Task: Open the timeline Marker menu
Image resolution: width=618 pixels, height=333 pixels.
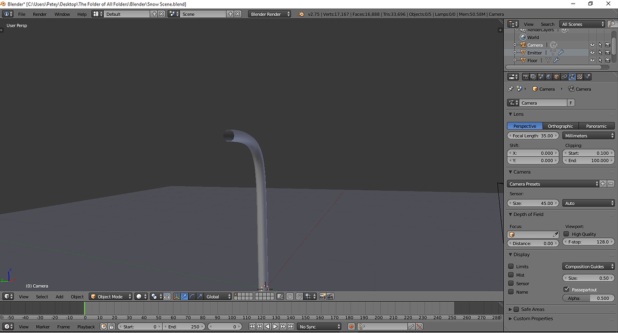Action: tap(43, 327)
